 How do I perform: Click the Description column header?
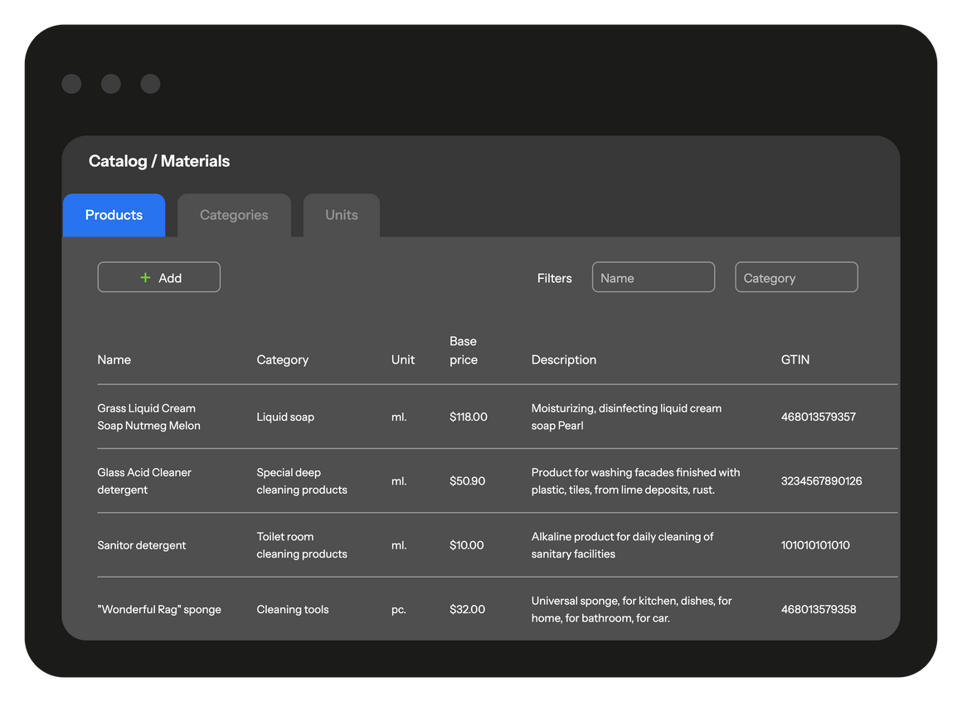pos(563,360)
